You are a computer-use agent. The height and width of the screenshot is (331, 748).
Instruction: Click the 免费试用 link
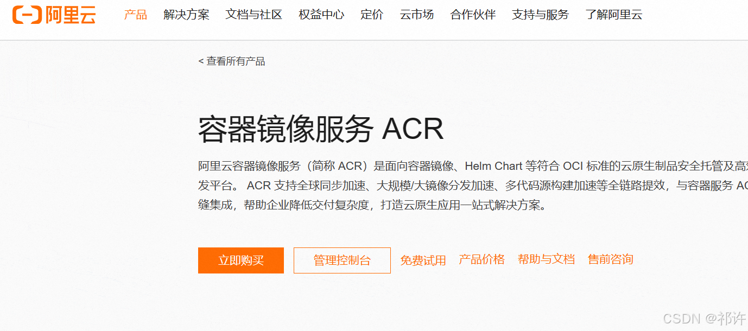click(423, 260)
